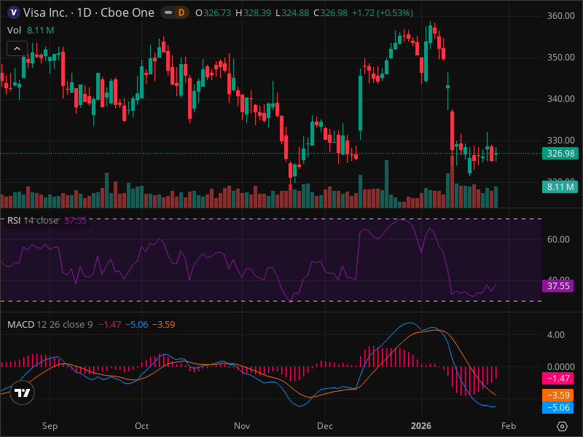The width and height of the screenshot is (583, 437).
Task: Toggle the market status pill indicator
Action: [x=168, y=12]
